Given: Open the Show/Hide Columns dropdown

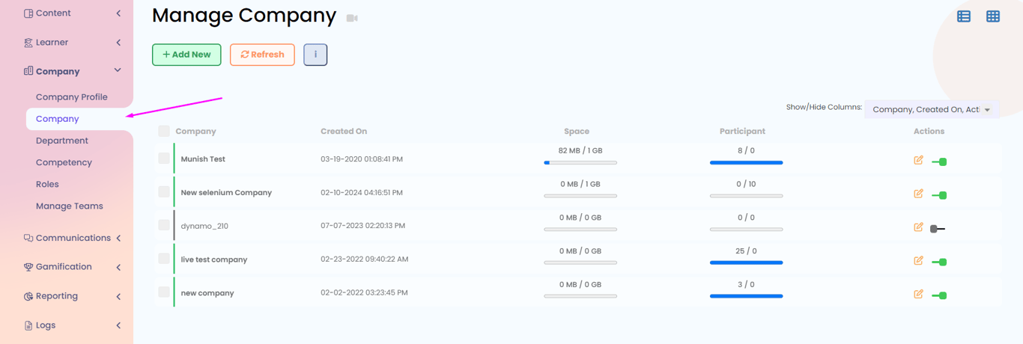Looking at the screenshot, I should (x=932, y=109).
